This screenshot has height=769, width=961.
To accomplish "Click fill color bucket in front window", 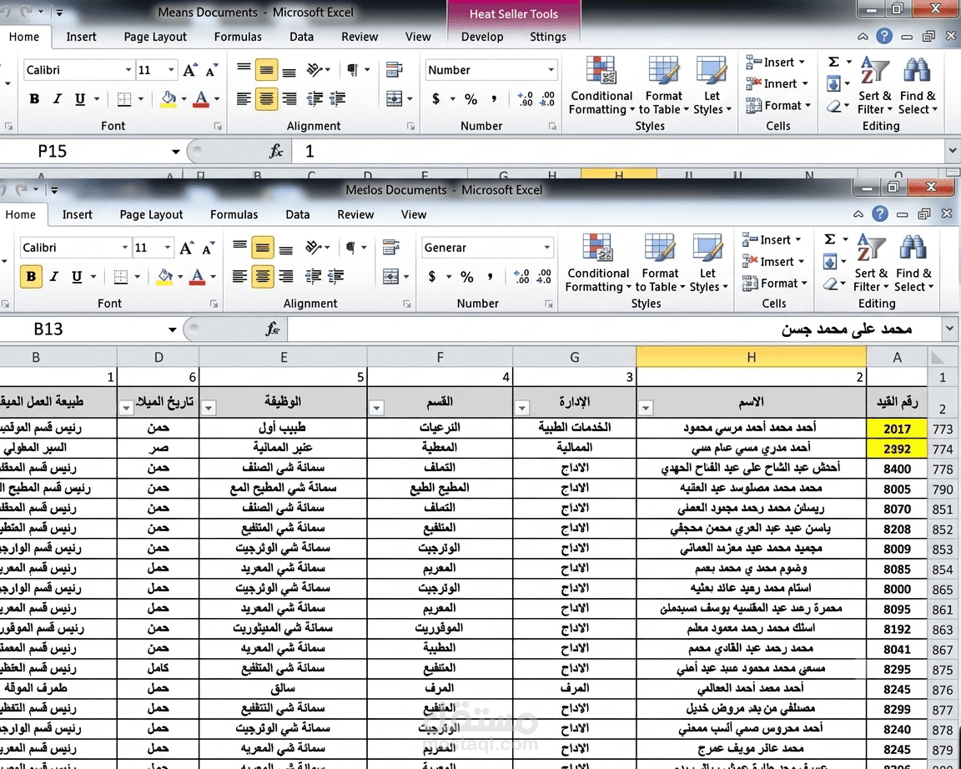I will (x=164, y=277).
